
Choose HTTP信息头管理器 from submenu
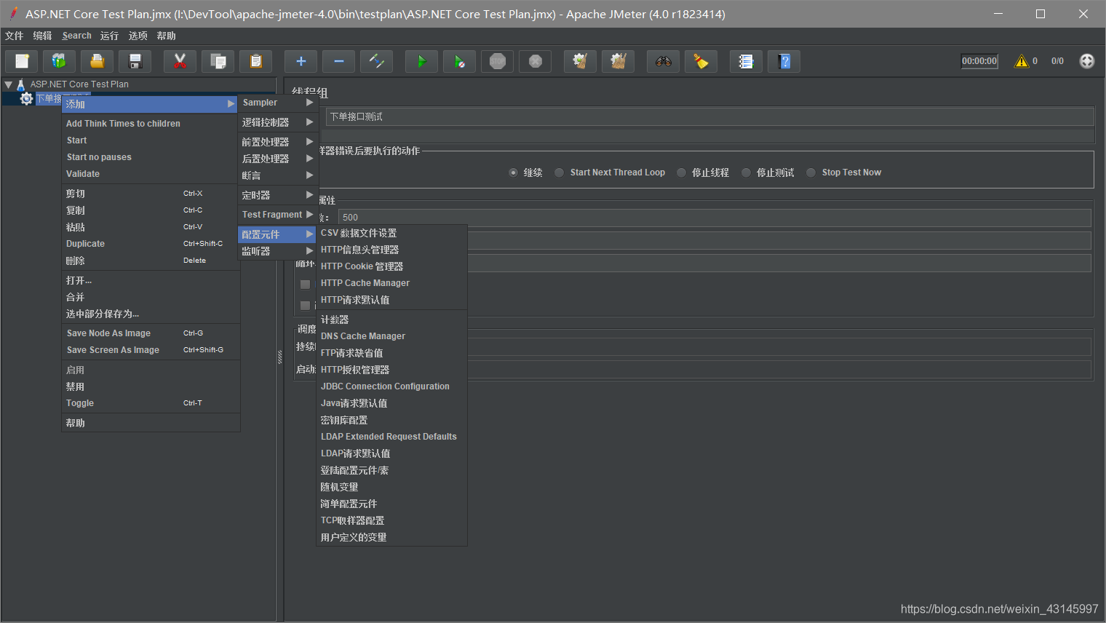tap(392, 250)
